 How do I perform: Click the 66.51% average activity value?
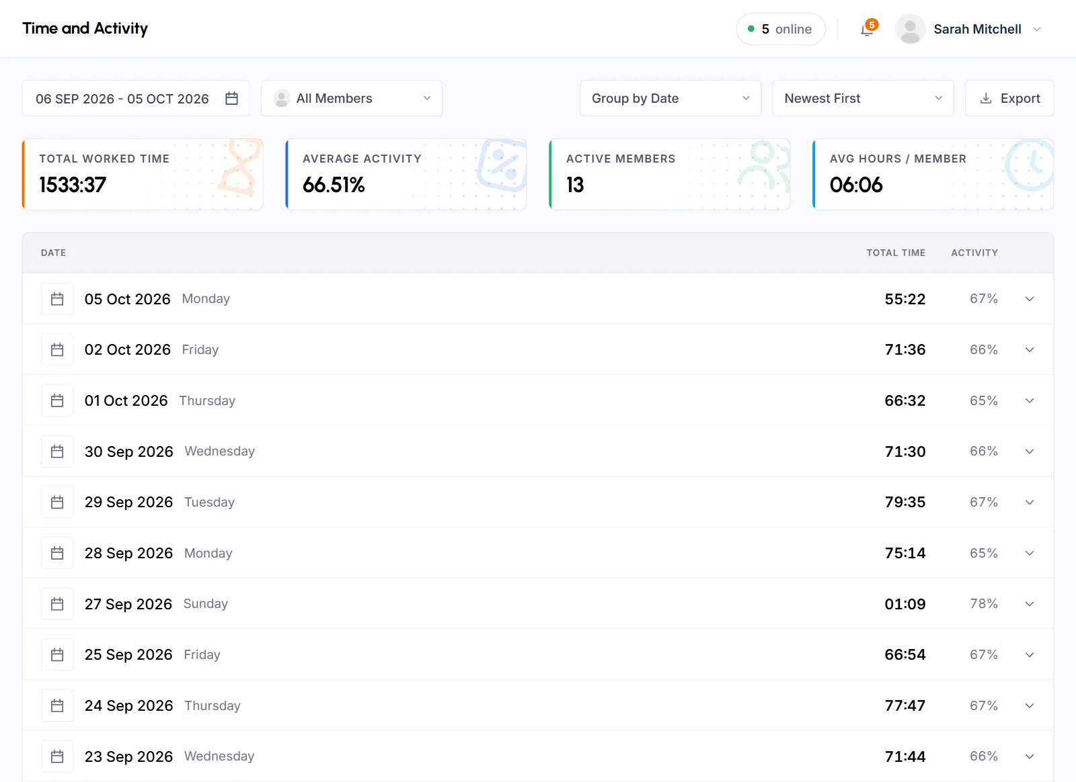click(334, 185)
